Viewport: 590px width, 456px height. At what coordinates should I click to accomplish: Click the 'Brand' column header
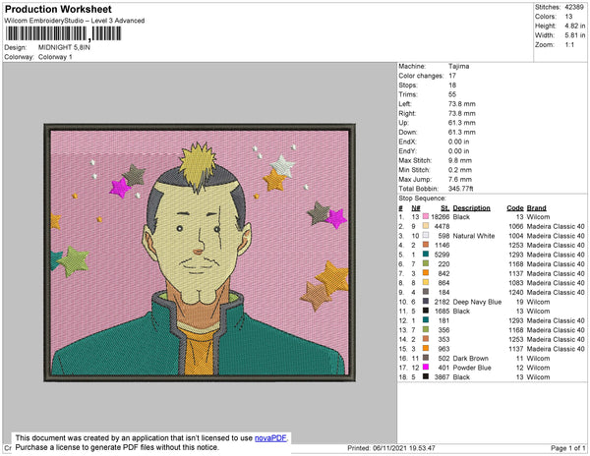pos(536,208)
